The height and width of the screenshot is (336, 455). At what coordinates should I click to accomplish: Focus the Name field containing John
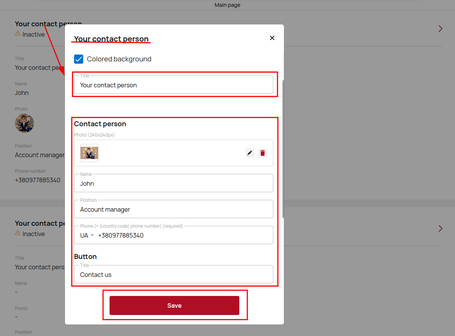point(173,183)
